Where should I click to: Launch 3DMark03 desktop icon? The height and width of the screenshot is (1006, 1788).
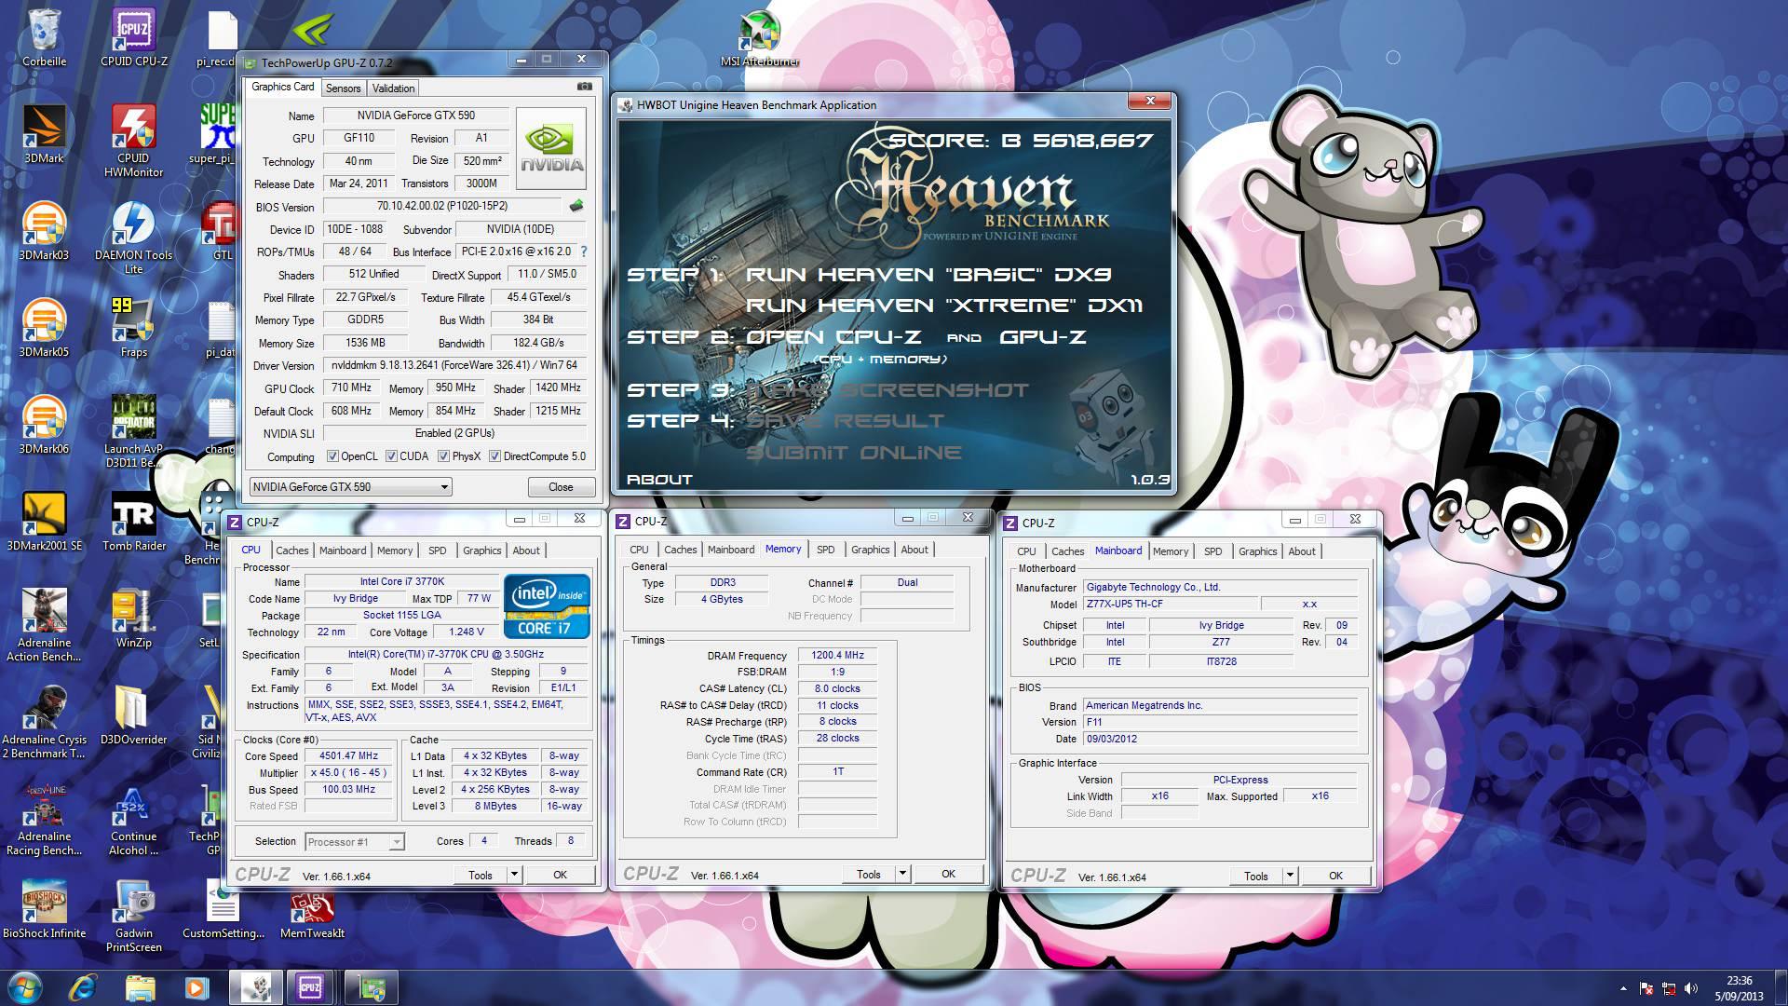(x=44, y=231)
